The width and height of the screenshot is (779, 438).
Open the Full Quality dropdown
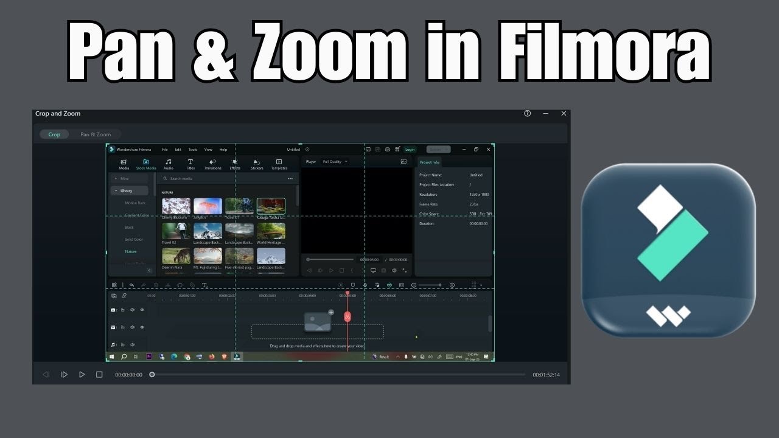[335, 162]
